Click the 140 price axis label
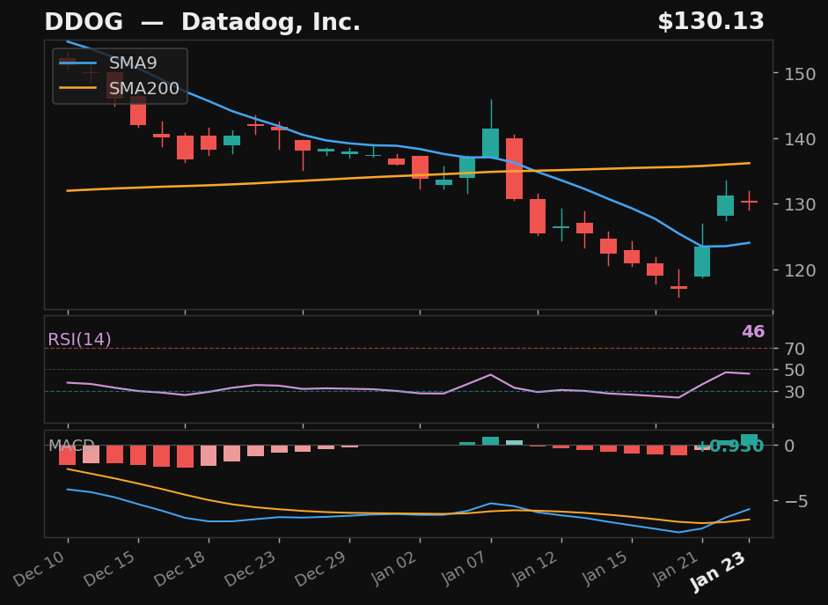This screenshot has width=828, height=605. click(800, 139)
